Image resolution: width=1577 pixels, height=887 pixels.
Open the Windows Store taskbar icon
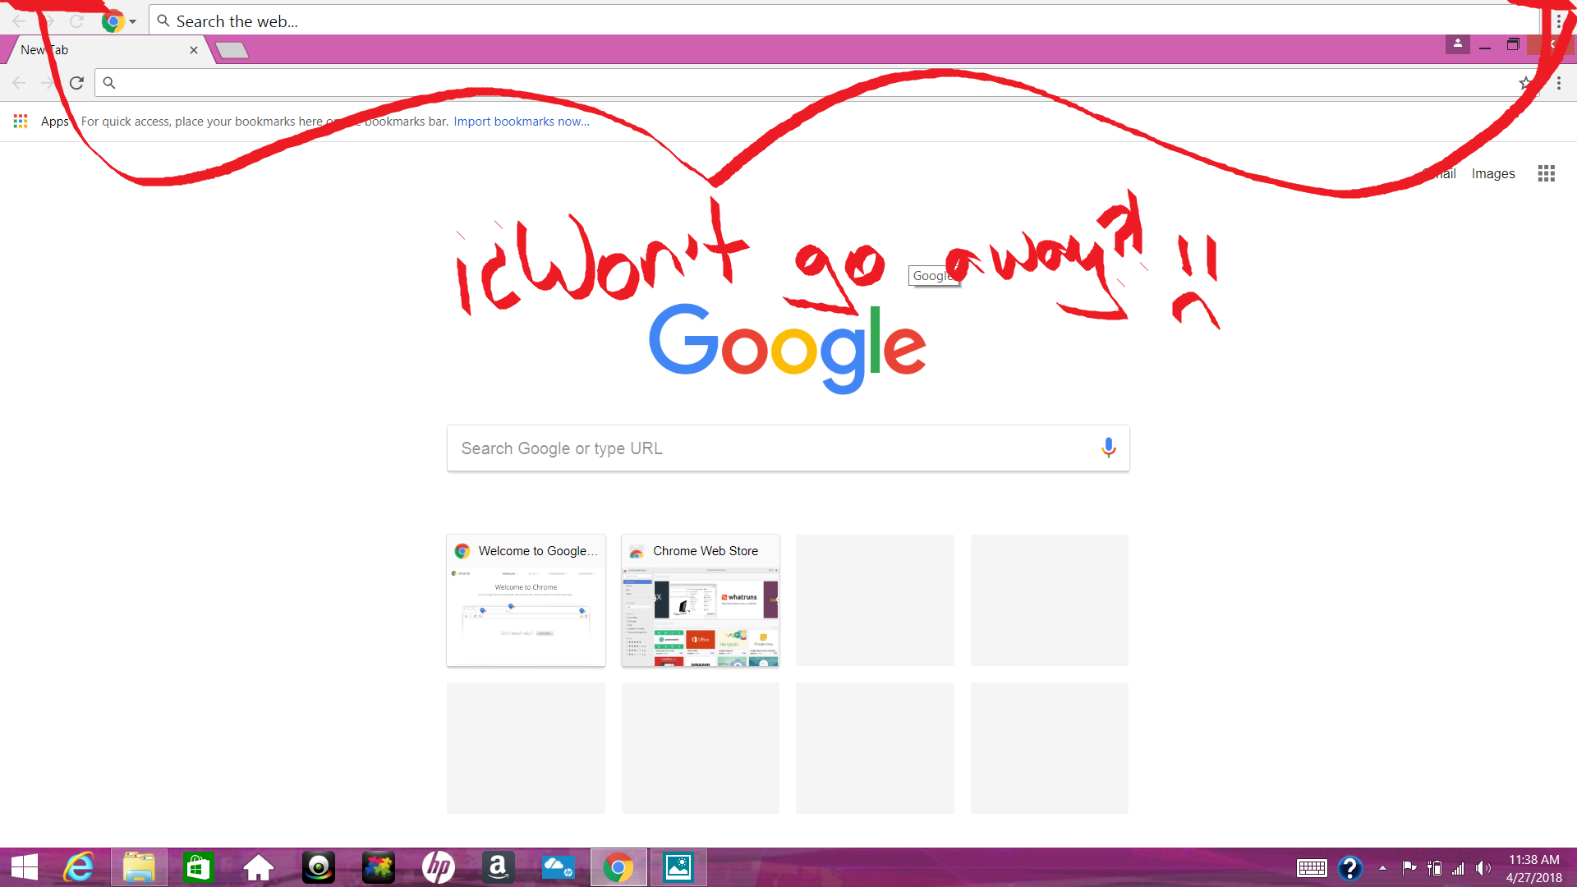tap(198, 867)
